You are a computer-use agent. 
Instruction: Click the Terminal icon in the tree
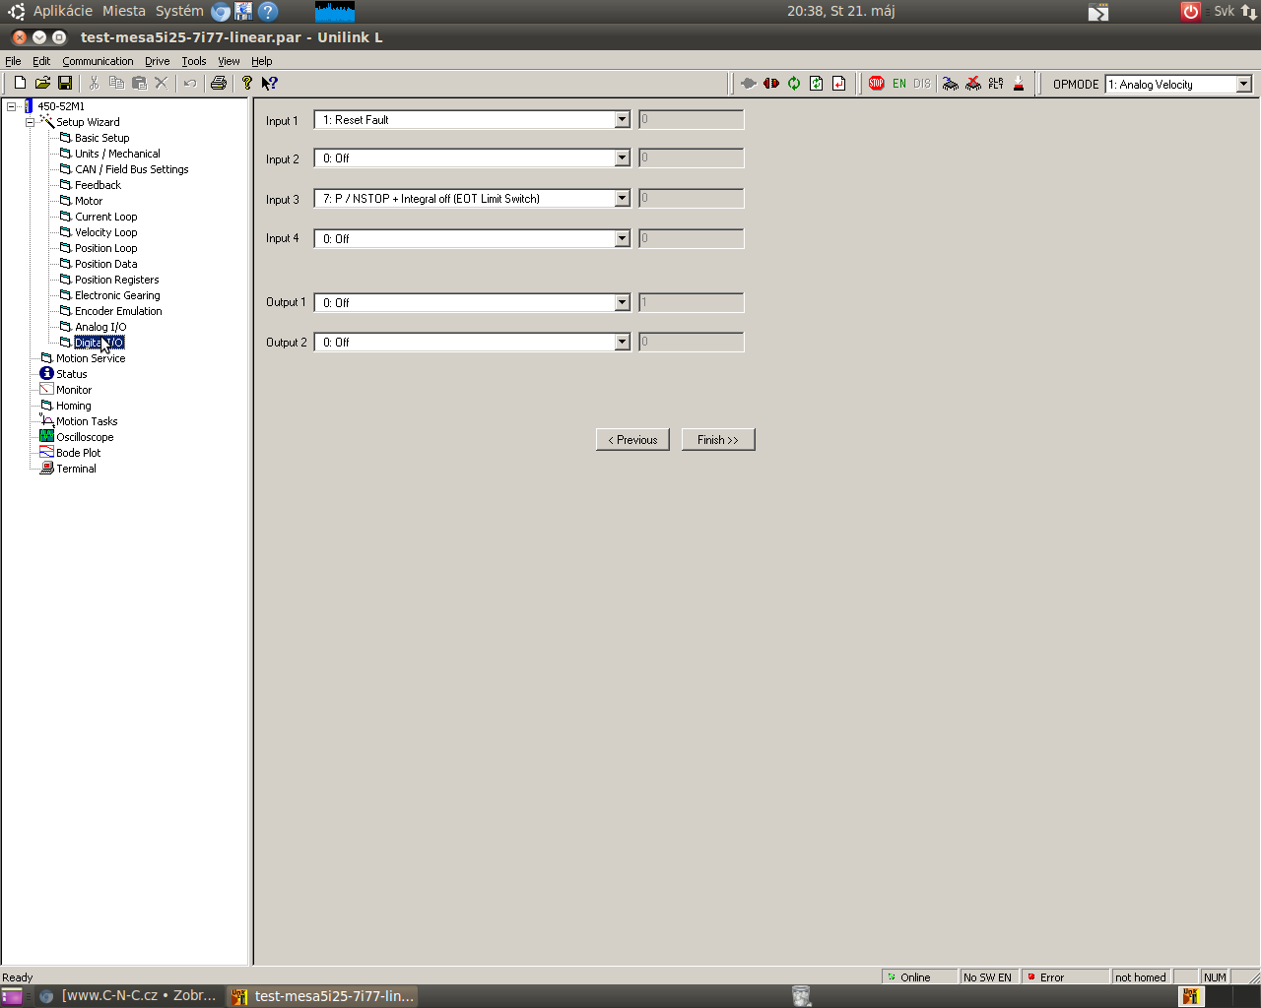[46, 468]
